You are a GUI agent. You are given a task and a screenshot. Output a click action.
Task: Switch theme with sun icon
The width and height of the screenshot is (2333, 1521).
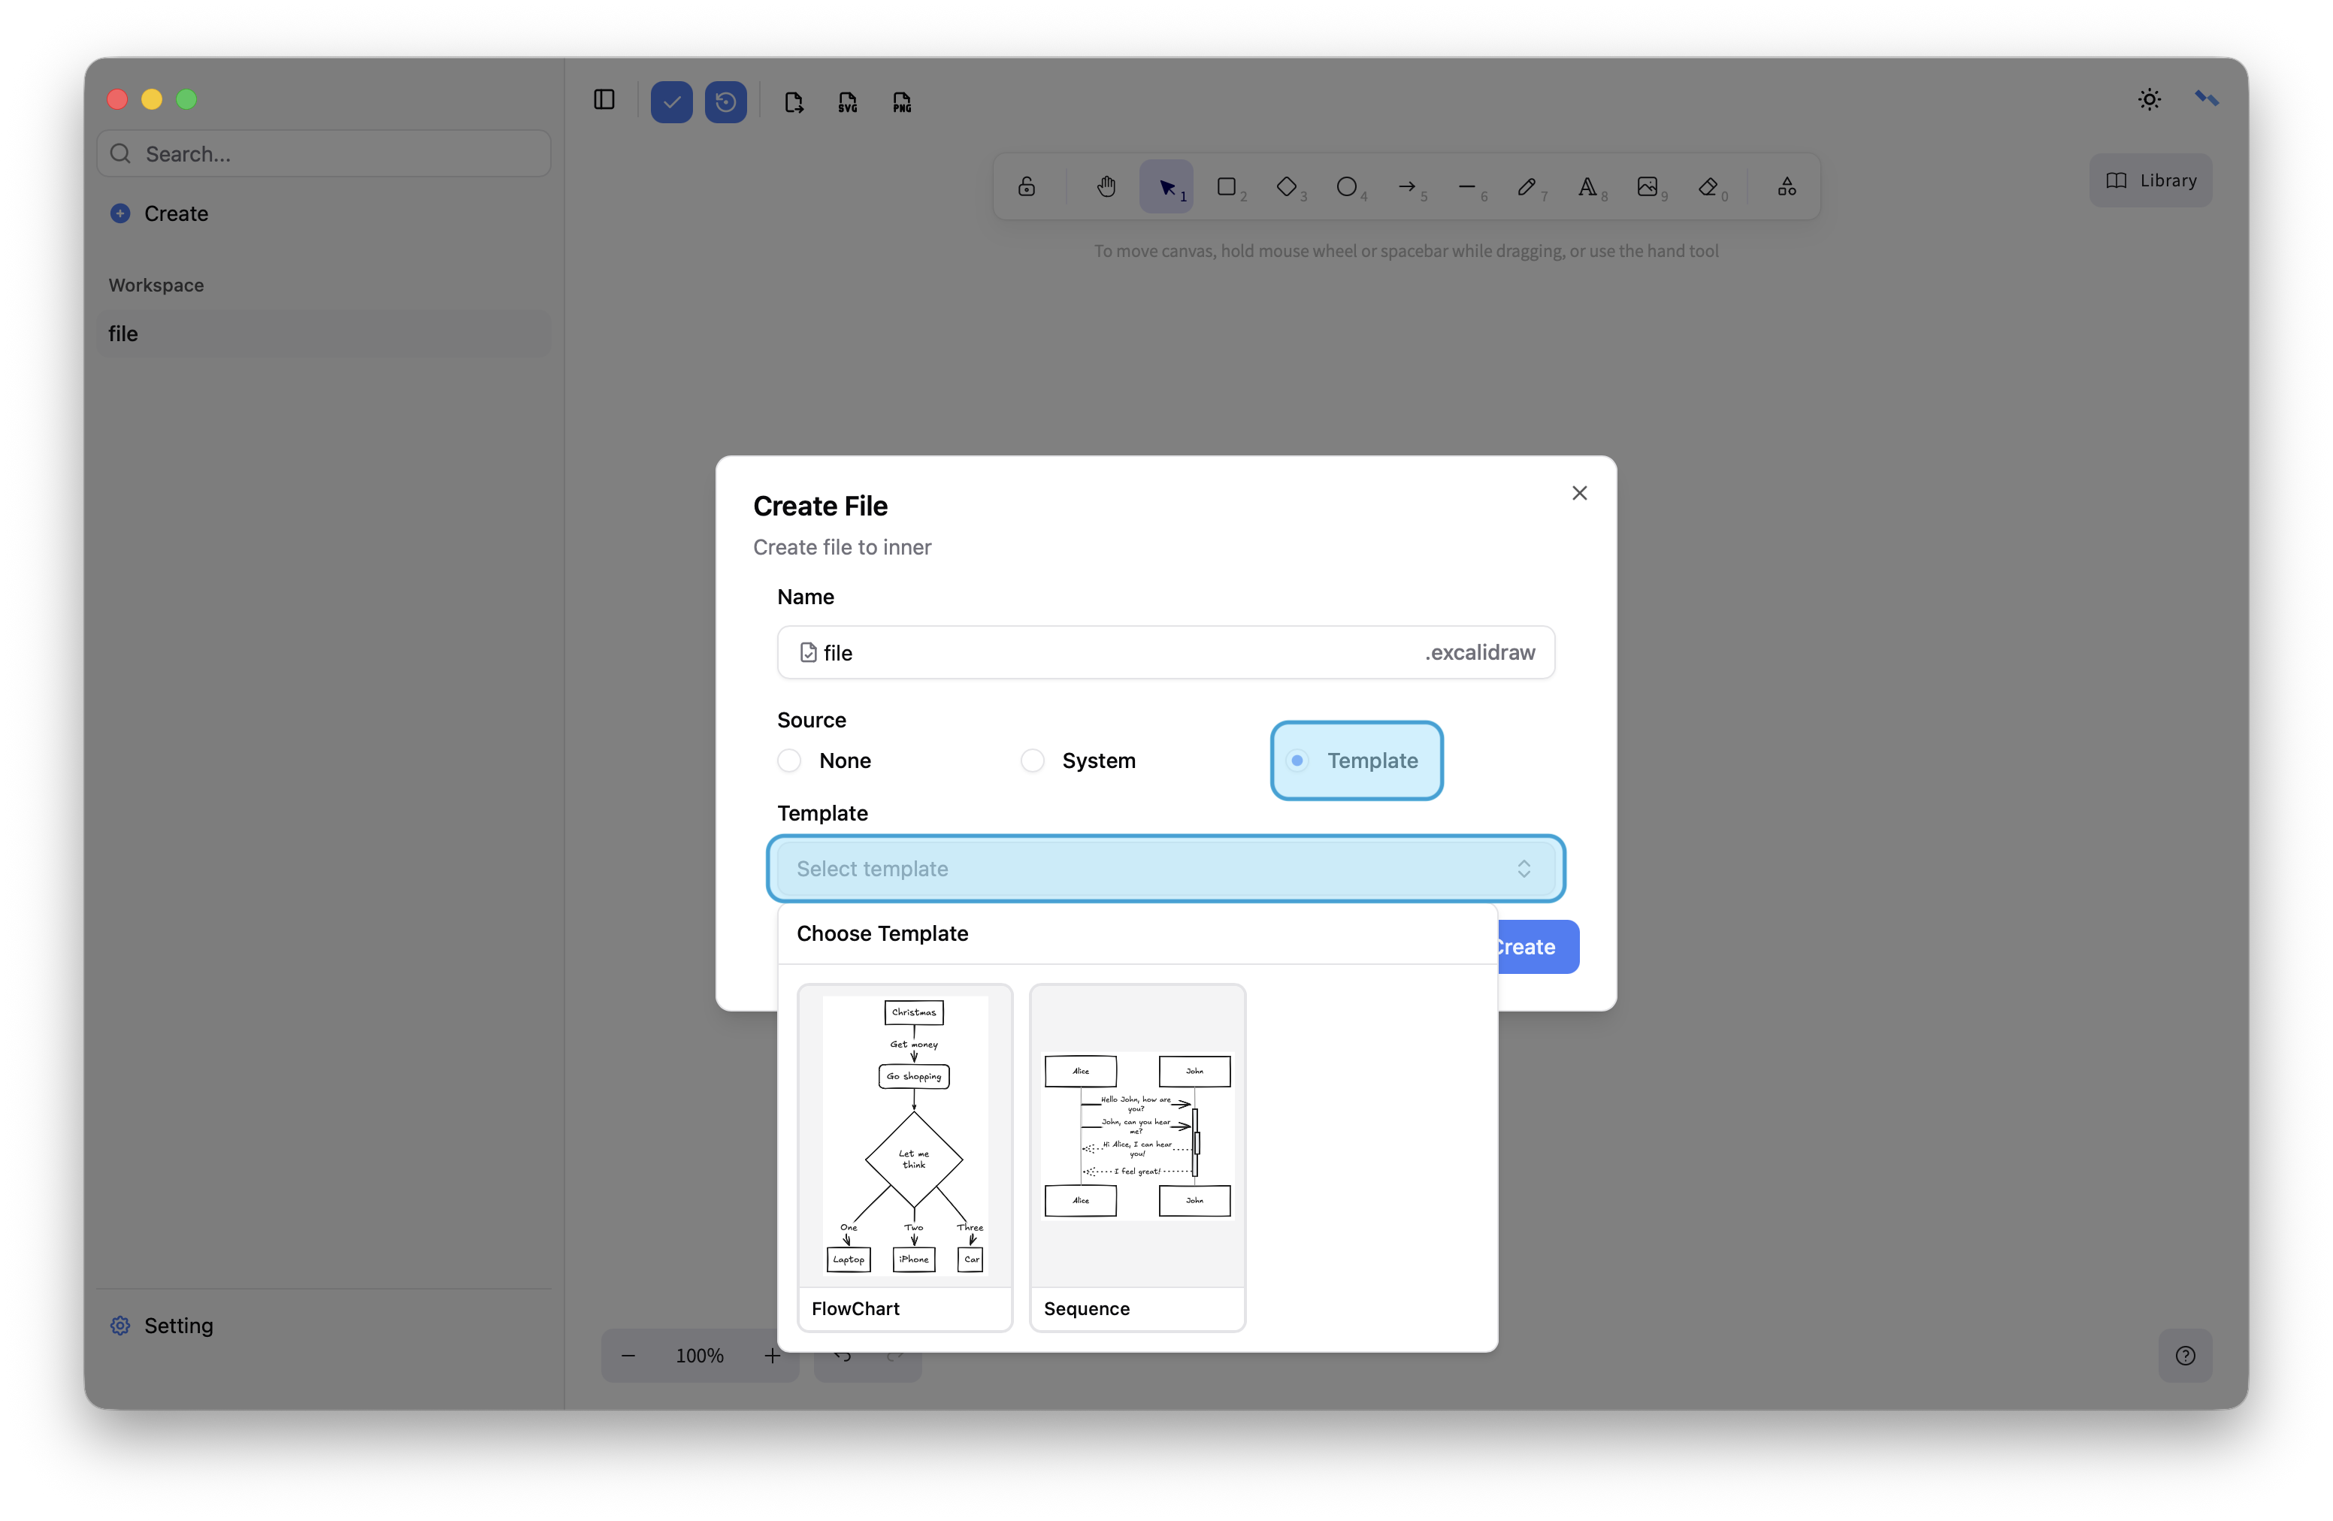[x=2149, y=99]
